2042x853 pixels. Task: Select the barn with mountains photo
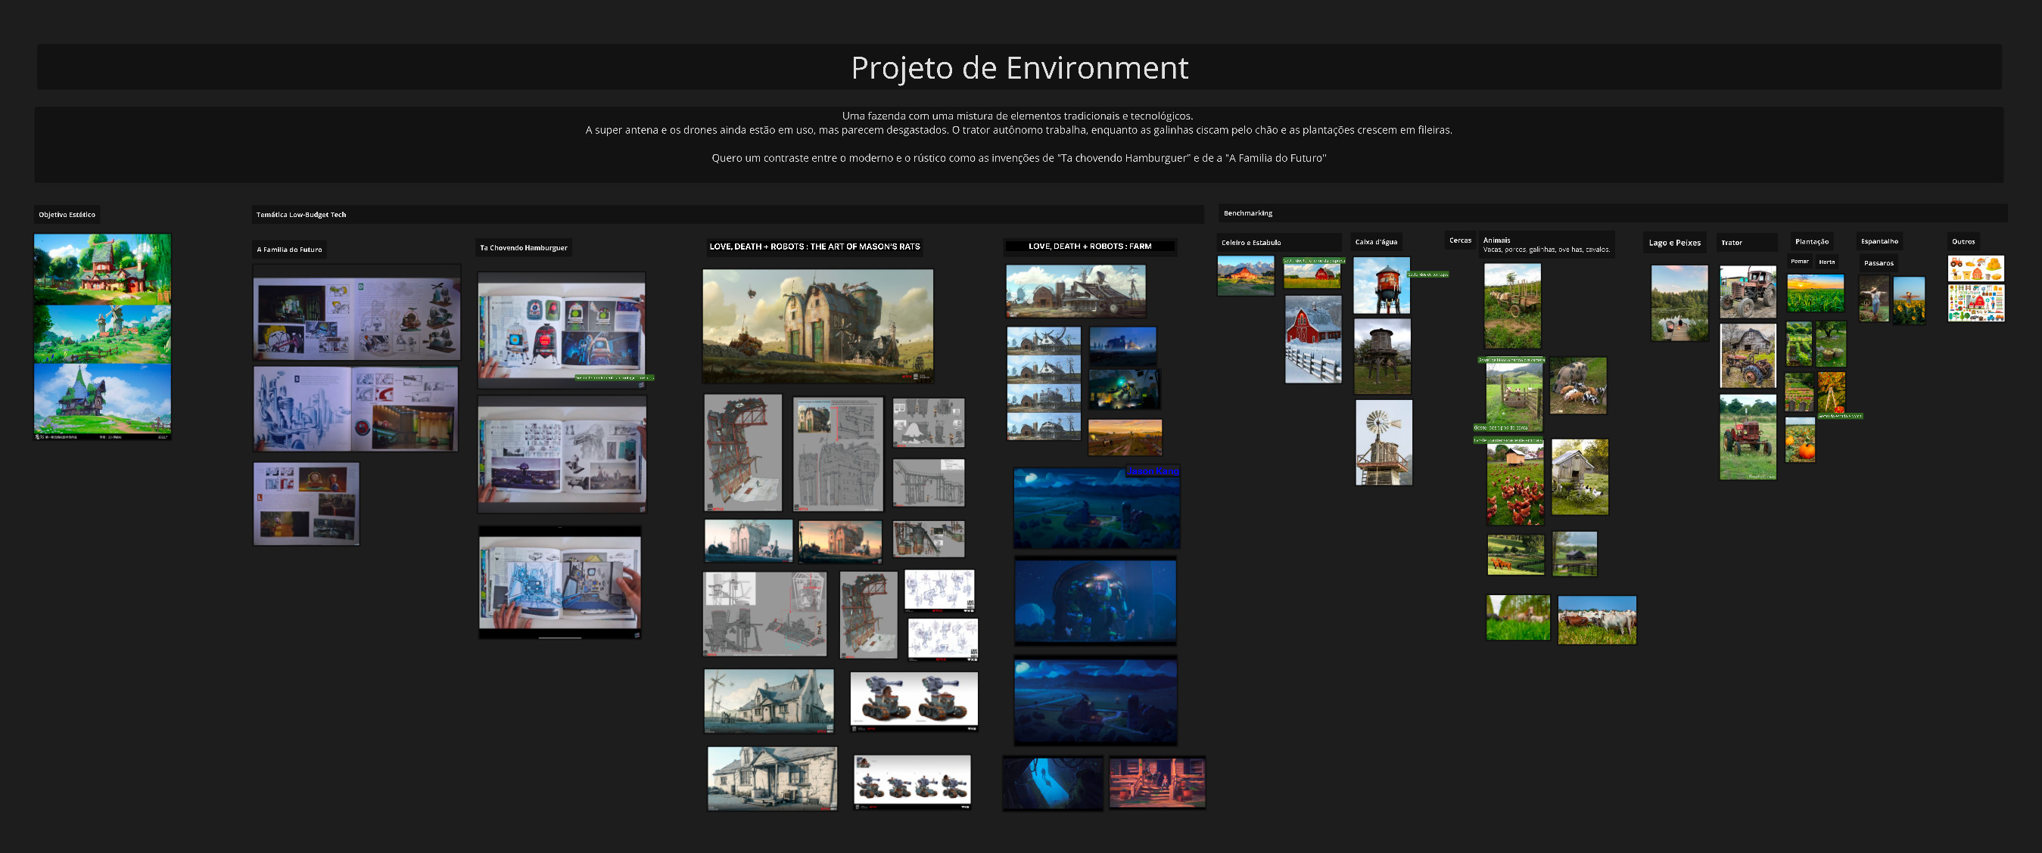click(x=1245, y=275)
